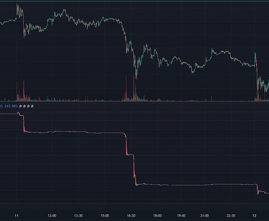
Task: Select the 12:00 time axis label
Action: pyautogui.click(x=52, y=216)
